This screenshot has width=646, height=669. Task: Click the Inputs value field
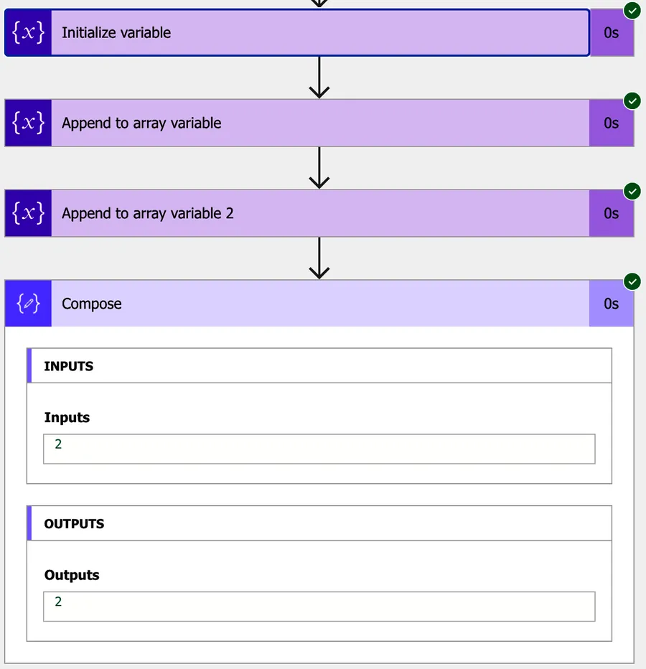pyautogui.click(x=319, y=449)
